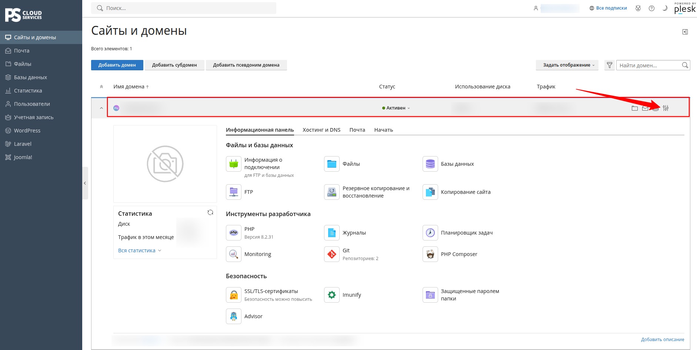Select Websites and Domains in the sidebar
697x350 pixels.
(x=41, y=37)
